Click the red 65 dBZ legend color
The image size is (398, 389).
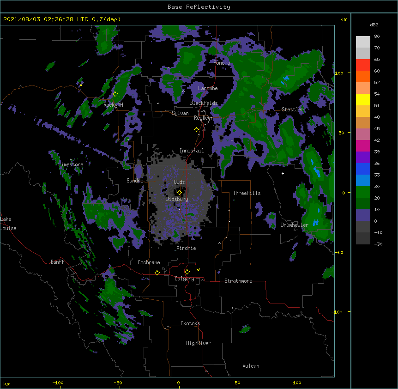(363, 65)
